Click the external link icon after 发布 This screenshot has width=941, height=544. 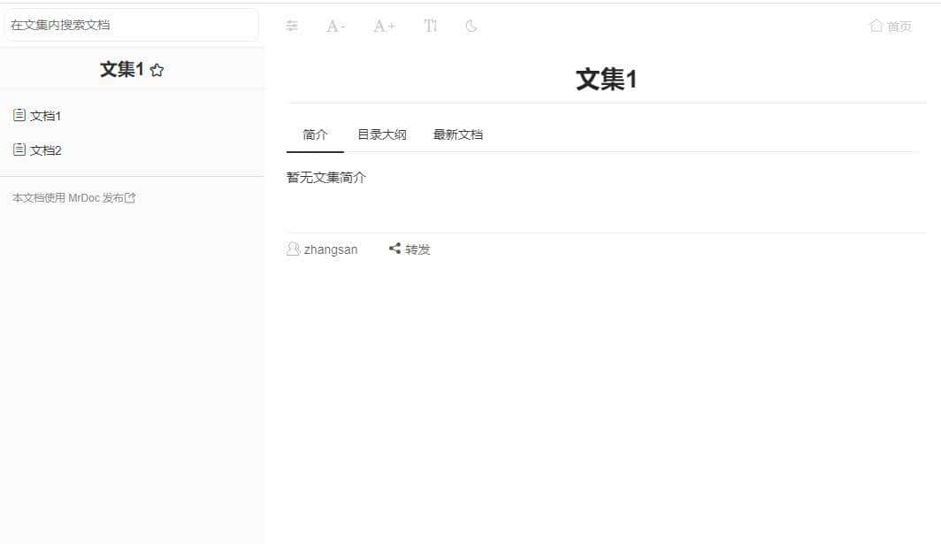click(131, 197)
